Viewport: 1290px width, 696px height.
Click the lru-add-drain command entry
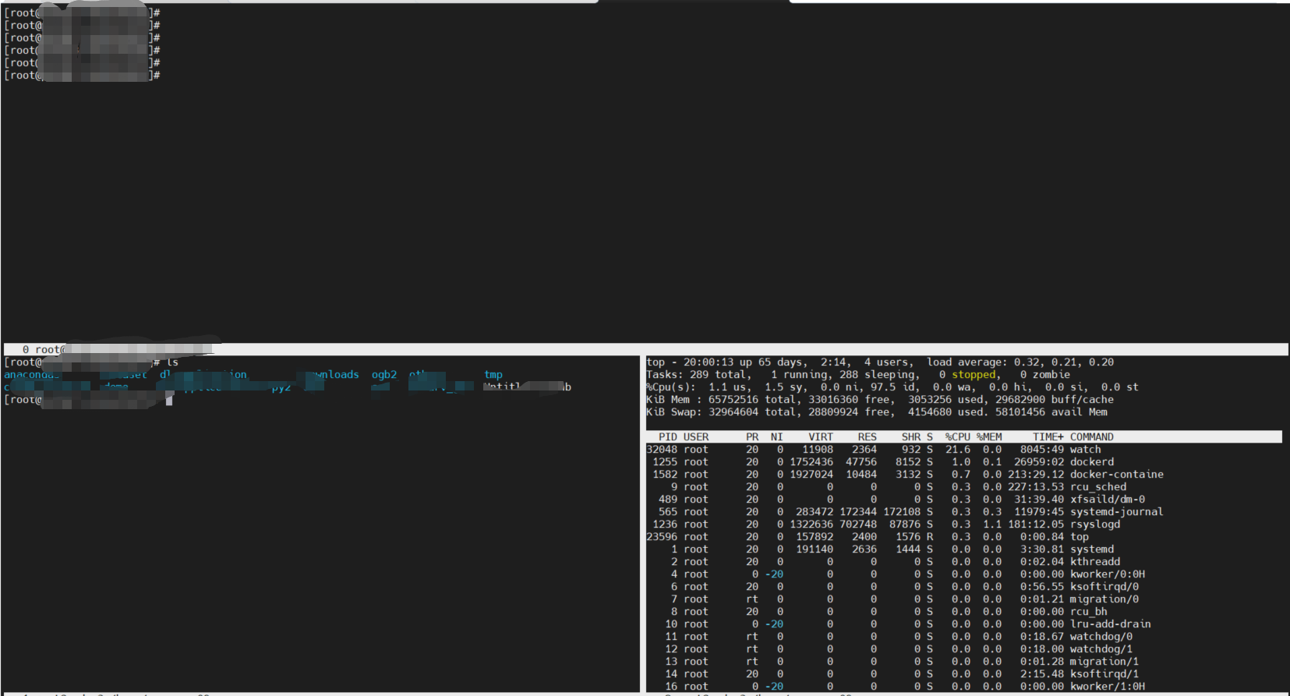tap(1111, 624)
